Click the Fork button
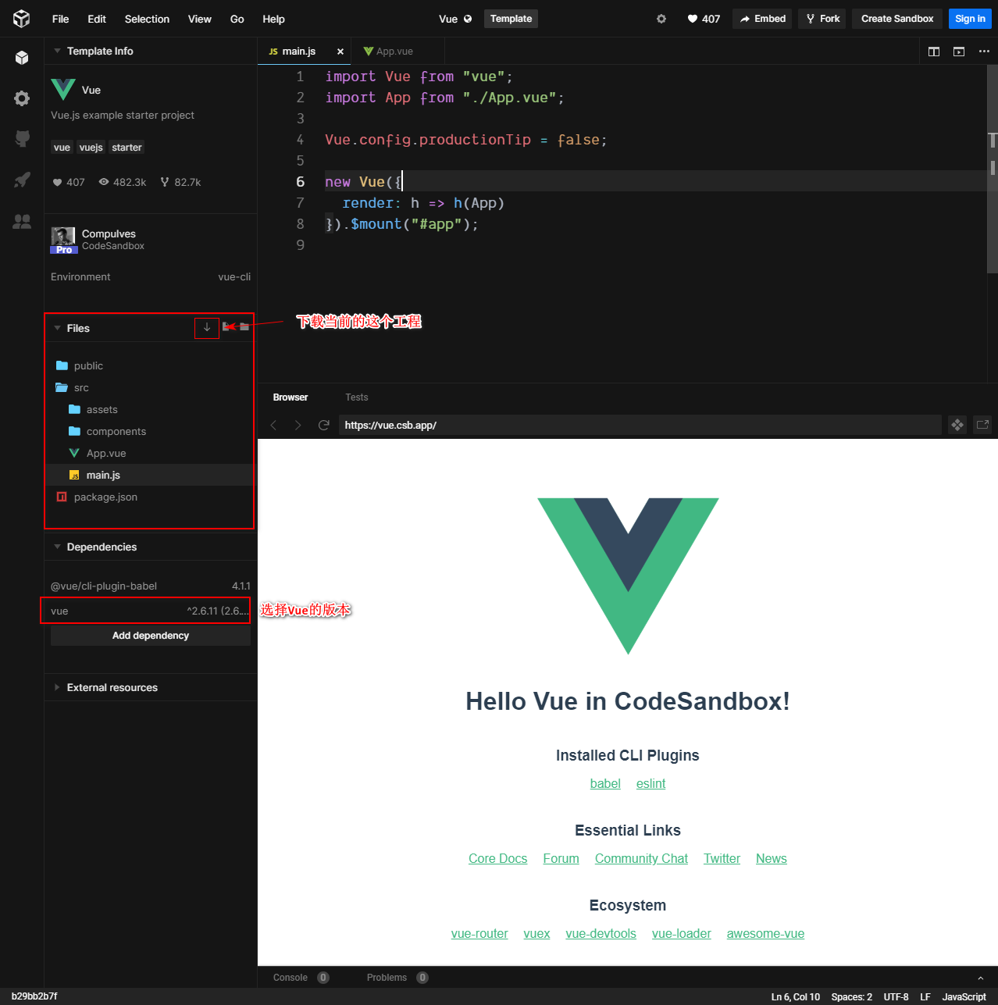This screenshot has height=1005, width=998. (x=822, y=18)
